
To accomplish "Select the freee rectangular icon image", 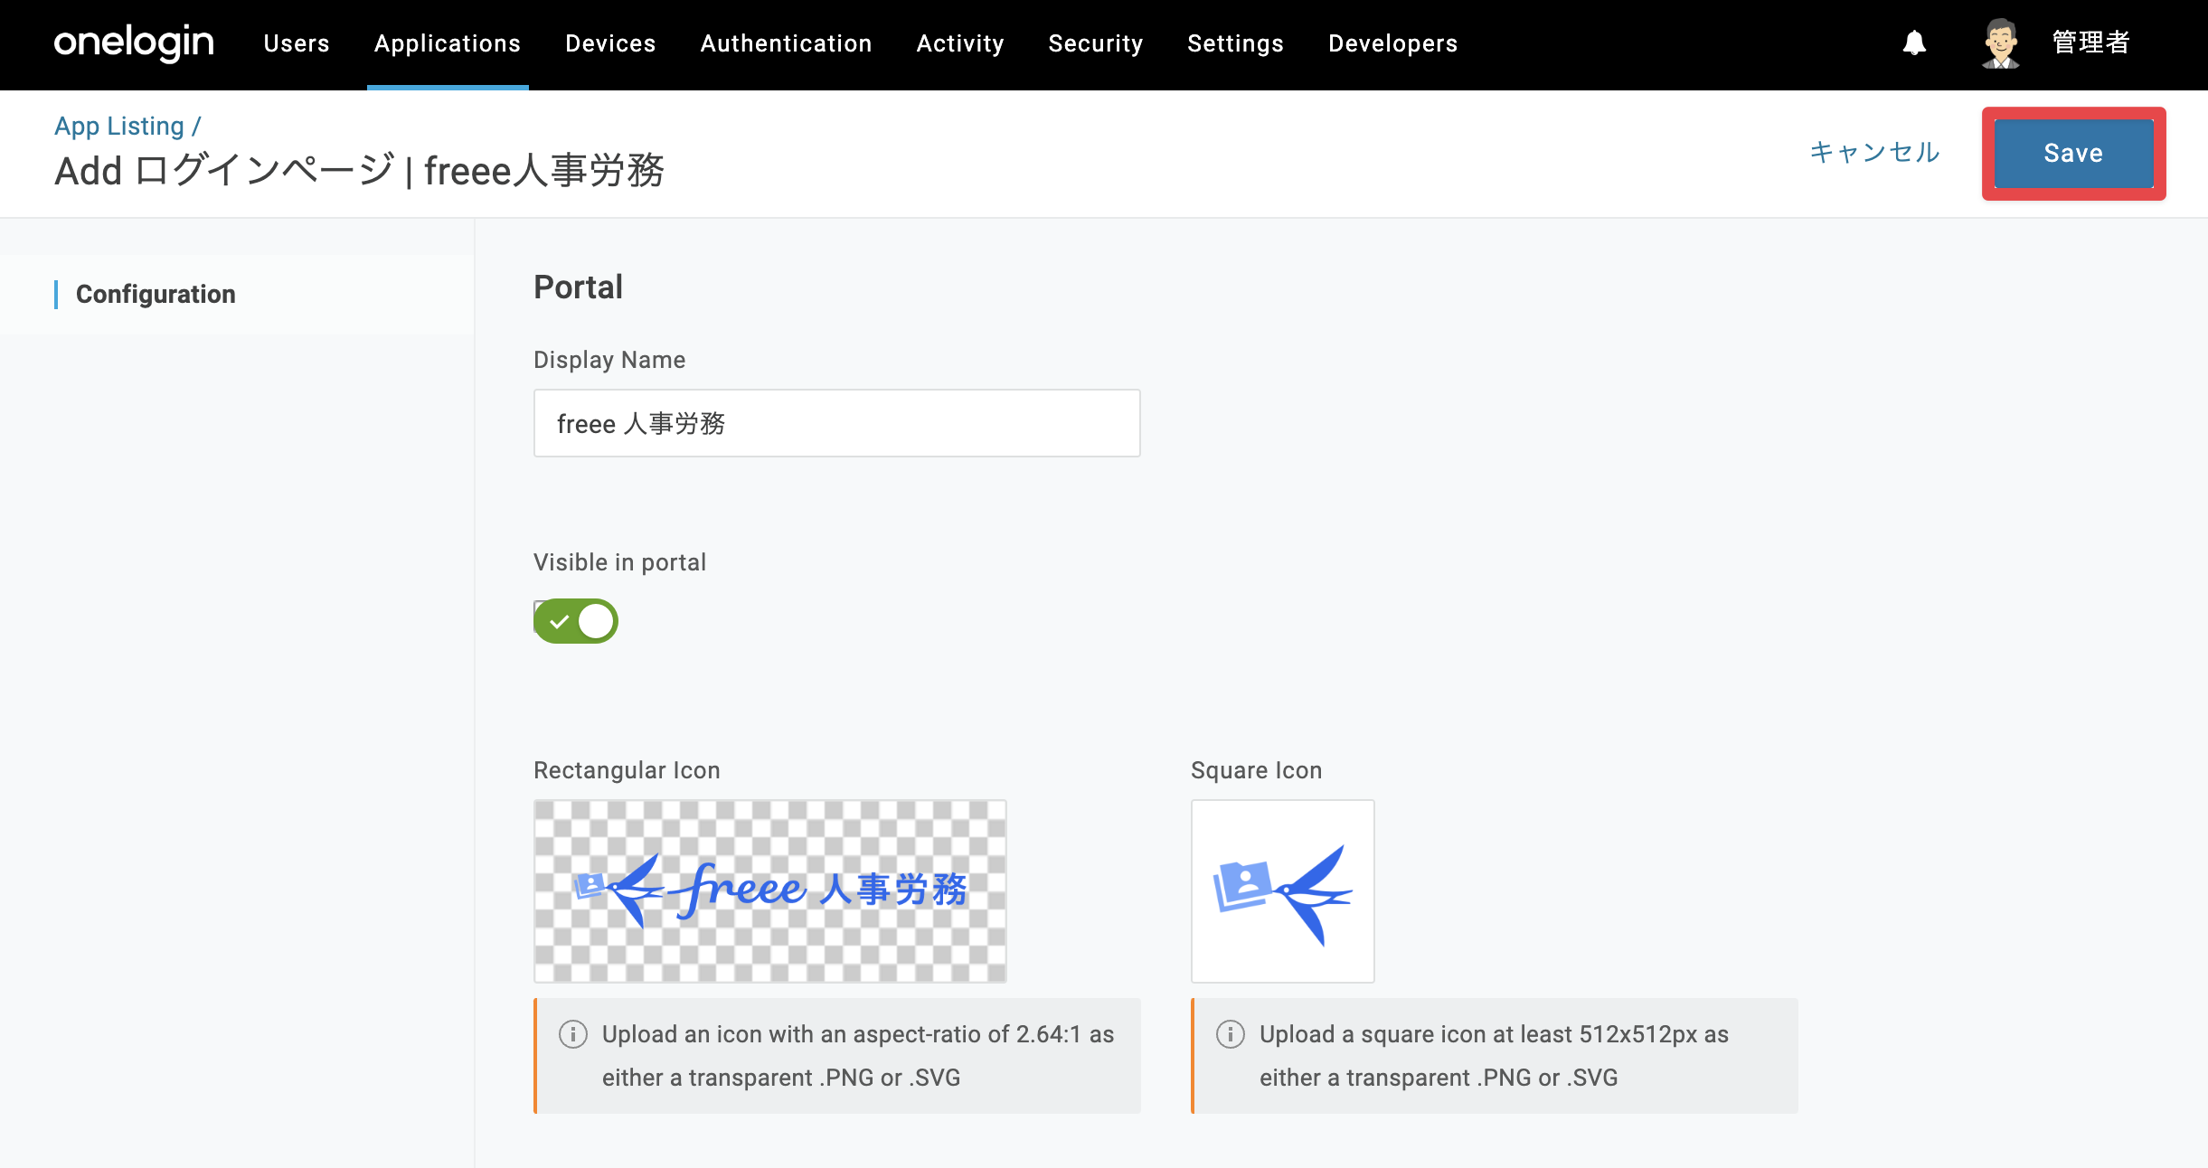I will 770,891.
